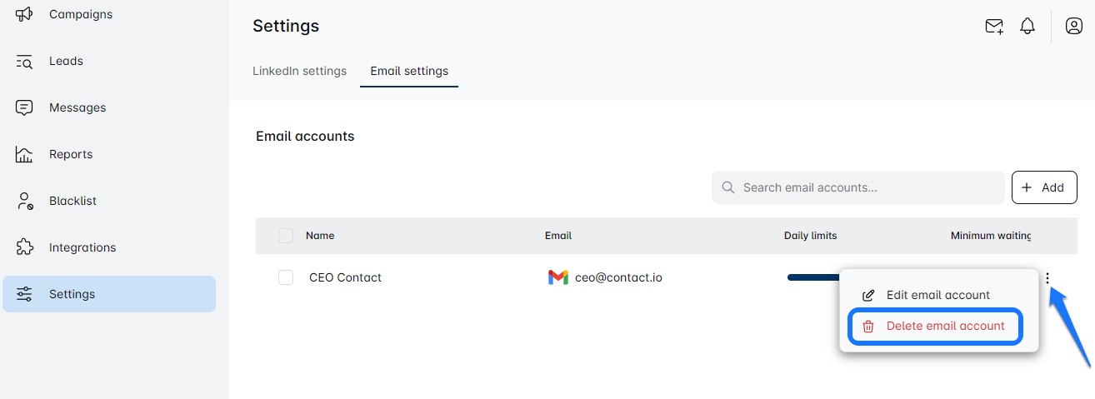Open the user profile icon

[x=1073, y=27]
